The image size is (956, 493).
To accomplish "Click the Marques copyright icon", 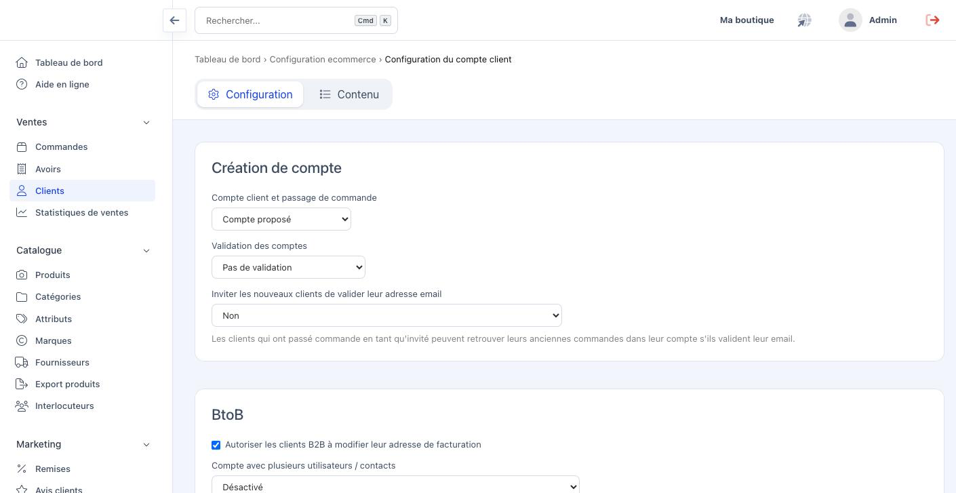I will [22, 340].
